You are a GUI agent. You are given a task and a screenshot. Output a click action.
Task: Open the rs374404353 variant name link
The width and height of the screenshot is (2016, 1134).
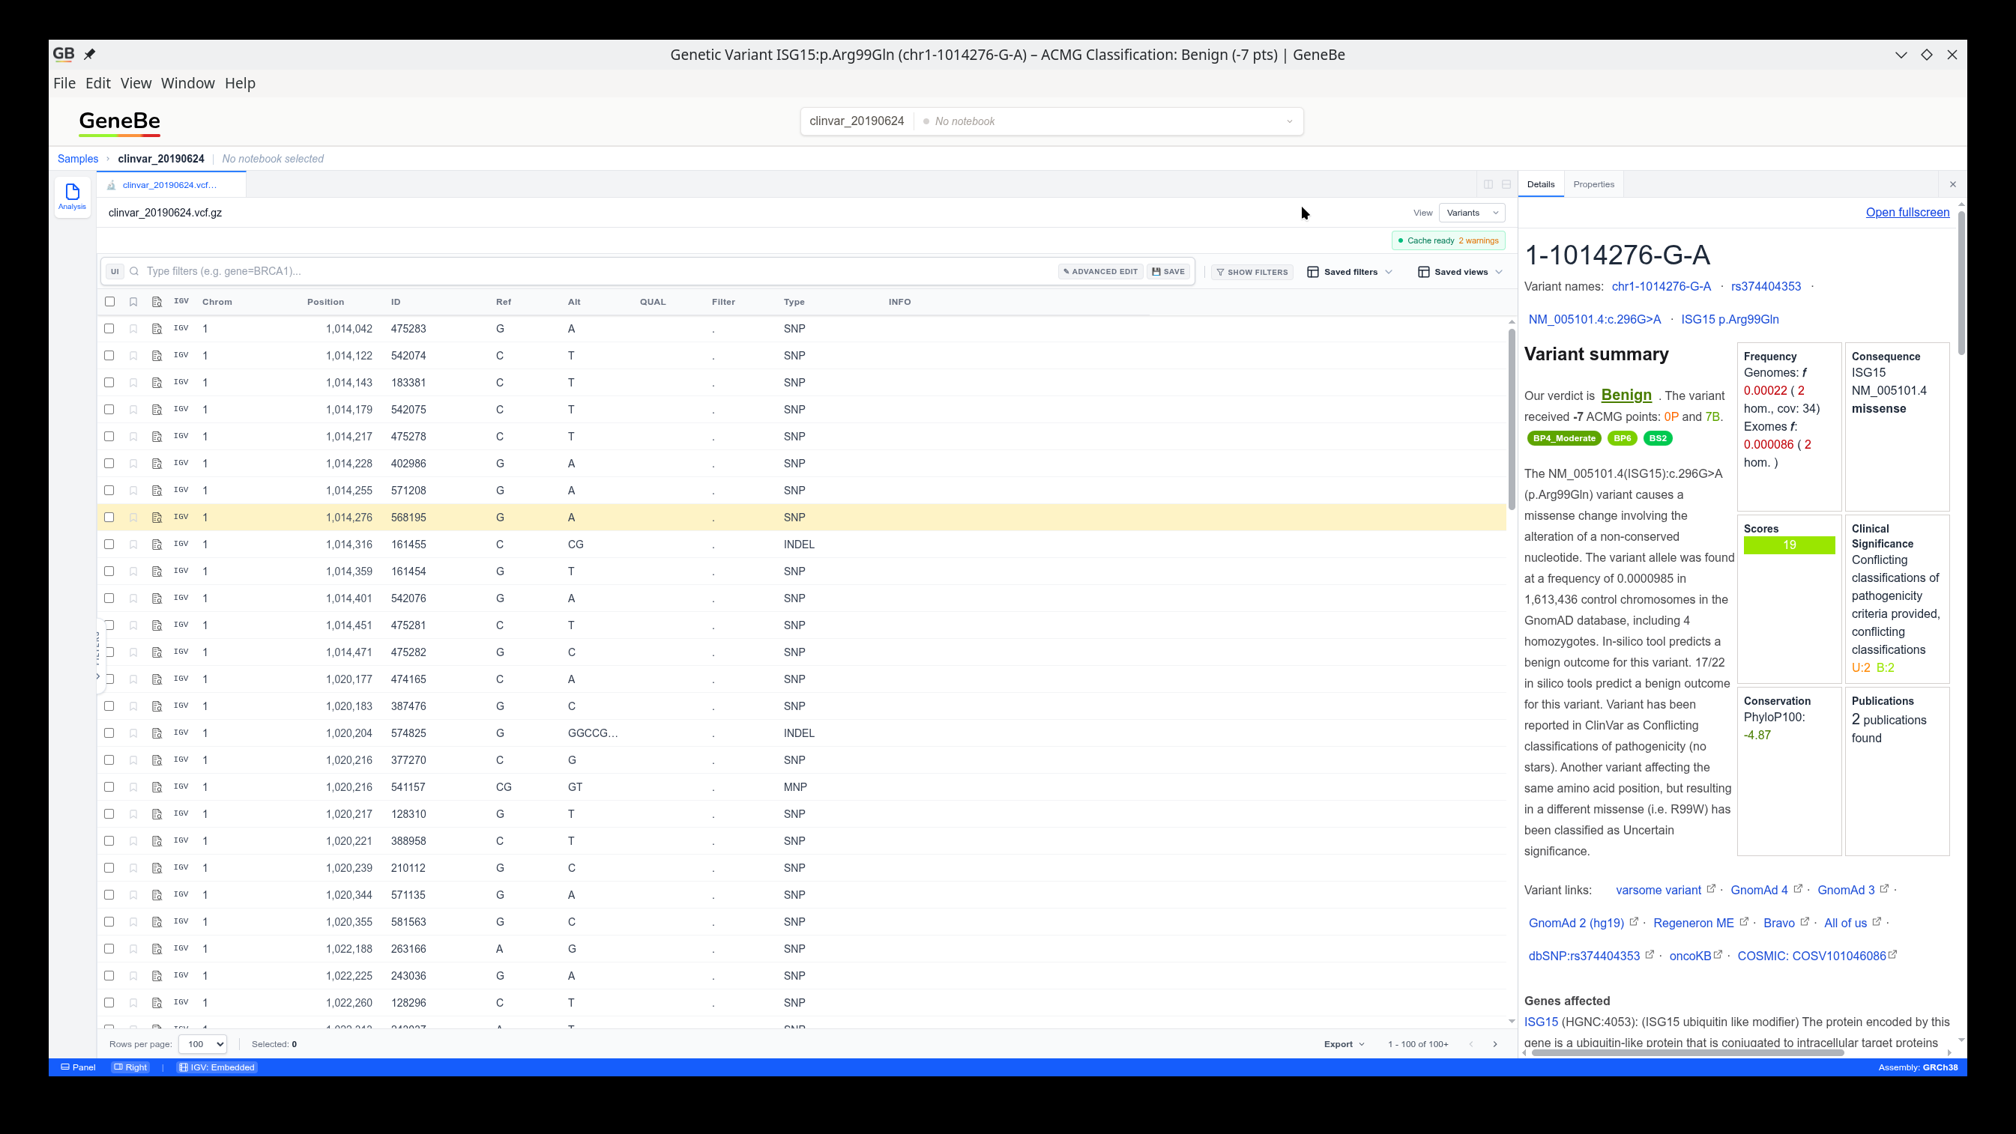pyautogui.click(x=1766, y=286)
